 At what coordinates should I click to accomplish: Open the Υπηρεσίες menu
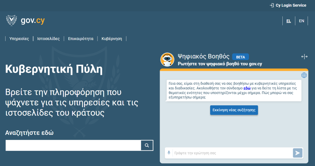tap(19, 39)
